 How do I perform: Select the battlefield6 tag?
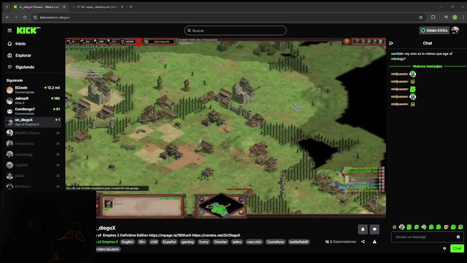click(299, 242)
